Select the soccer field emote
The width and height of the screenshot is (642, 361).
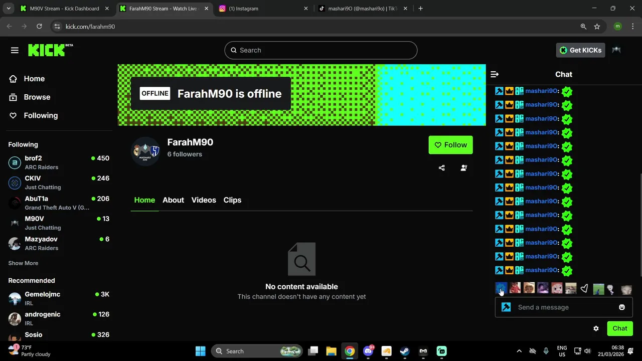(598, 289)
